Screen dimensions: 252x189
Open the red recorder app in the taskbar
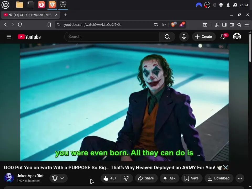coord(41,5)
